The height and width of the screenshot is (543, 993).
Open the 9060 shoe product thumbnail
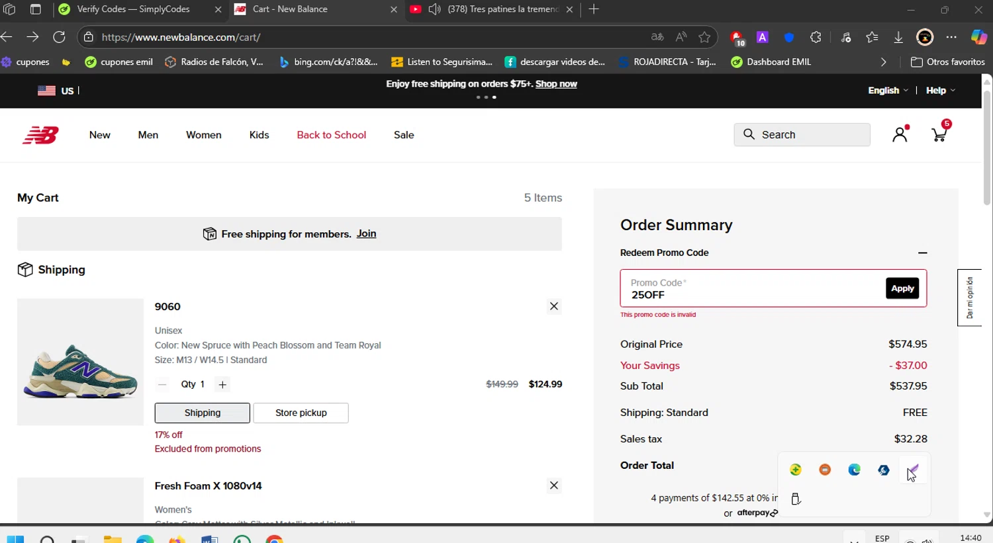(x=80, y=362)
